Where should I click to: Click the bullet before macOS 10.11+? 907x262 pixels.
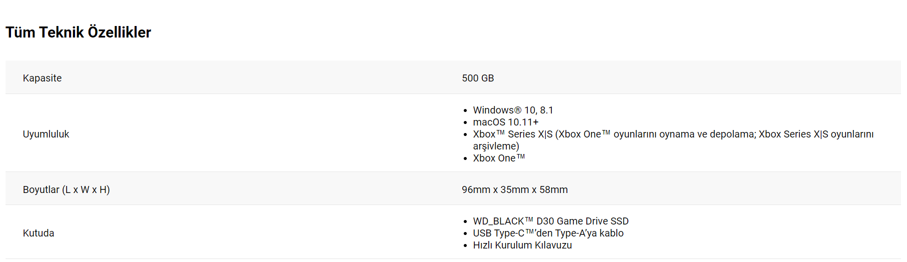[465, 122]
